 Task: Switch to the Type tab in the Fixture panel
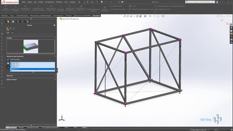tap(8, 33)
